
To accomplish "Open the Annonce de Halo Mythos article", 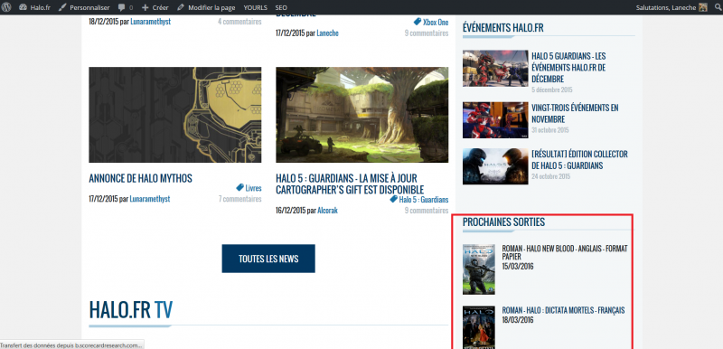I will (x=141, y=178).
